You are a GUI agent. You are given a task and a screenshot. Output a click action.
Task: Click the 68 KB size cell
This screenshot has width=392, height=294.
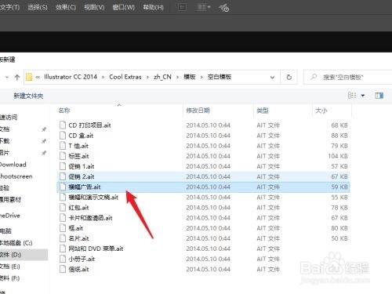point(339,125)
